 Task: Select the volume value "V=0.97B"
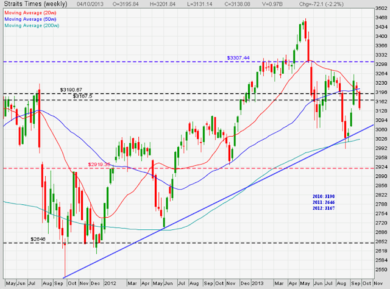(x=272, y=4)
